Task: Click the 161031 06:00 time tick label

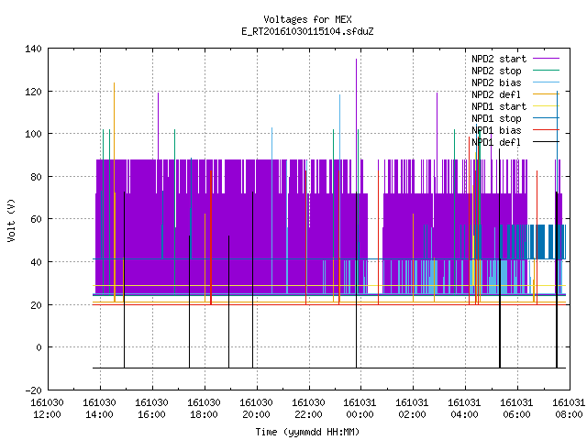Action: pos(516,409)
